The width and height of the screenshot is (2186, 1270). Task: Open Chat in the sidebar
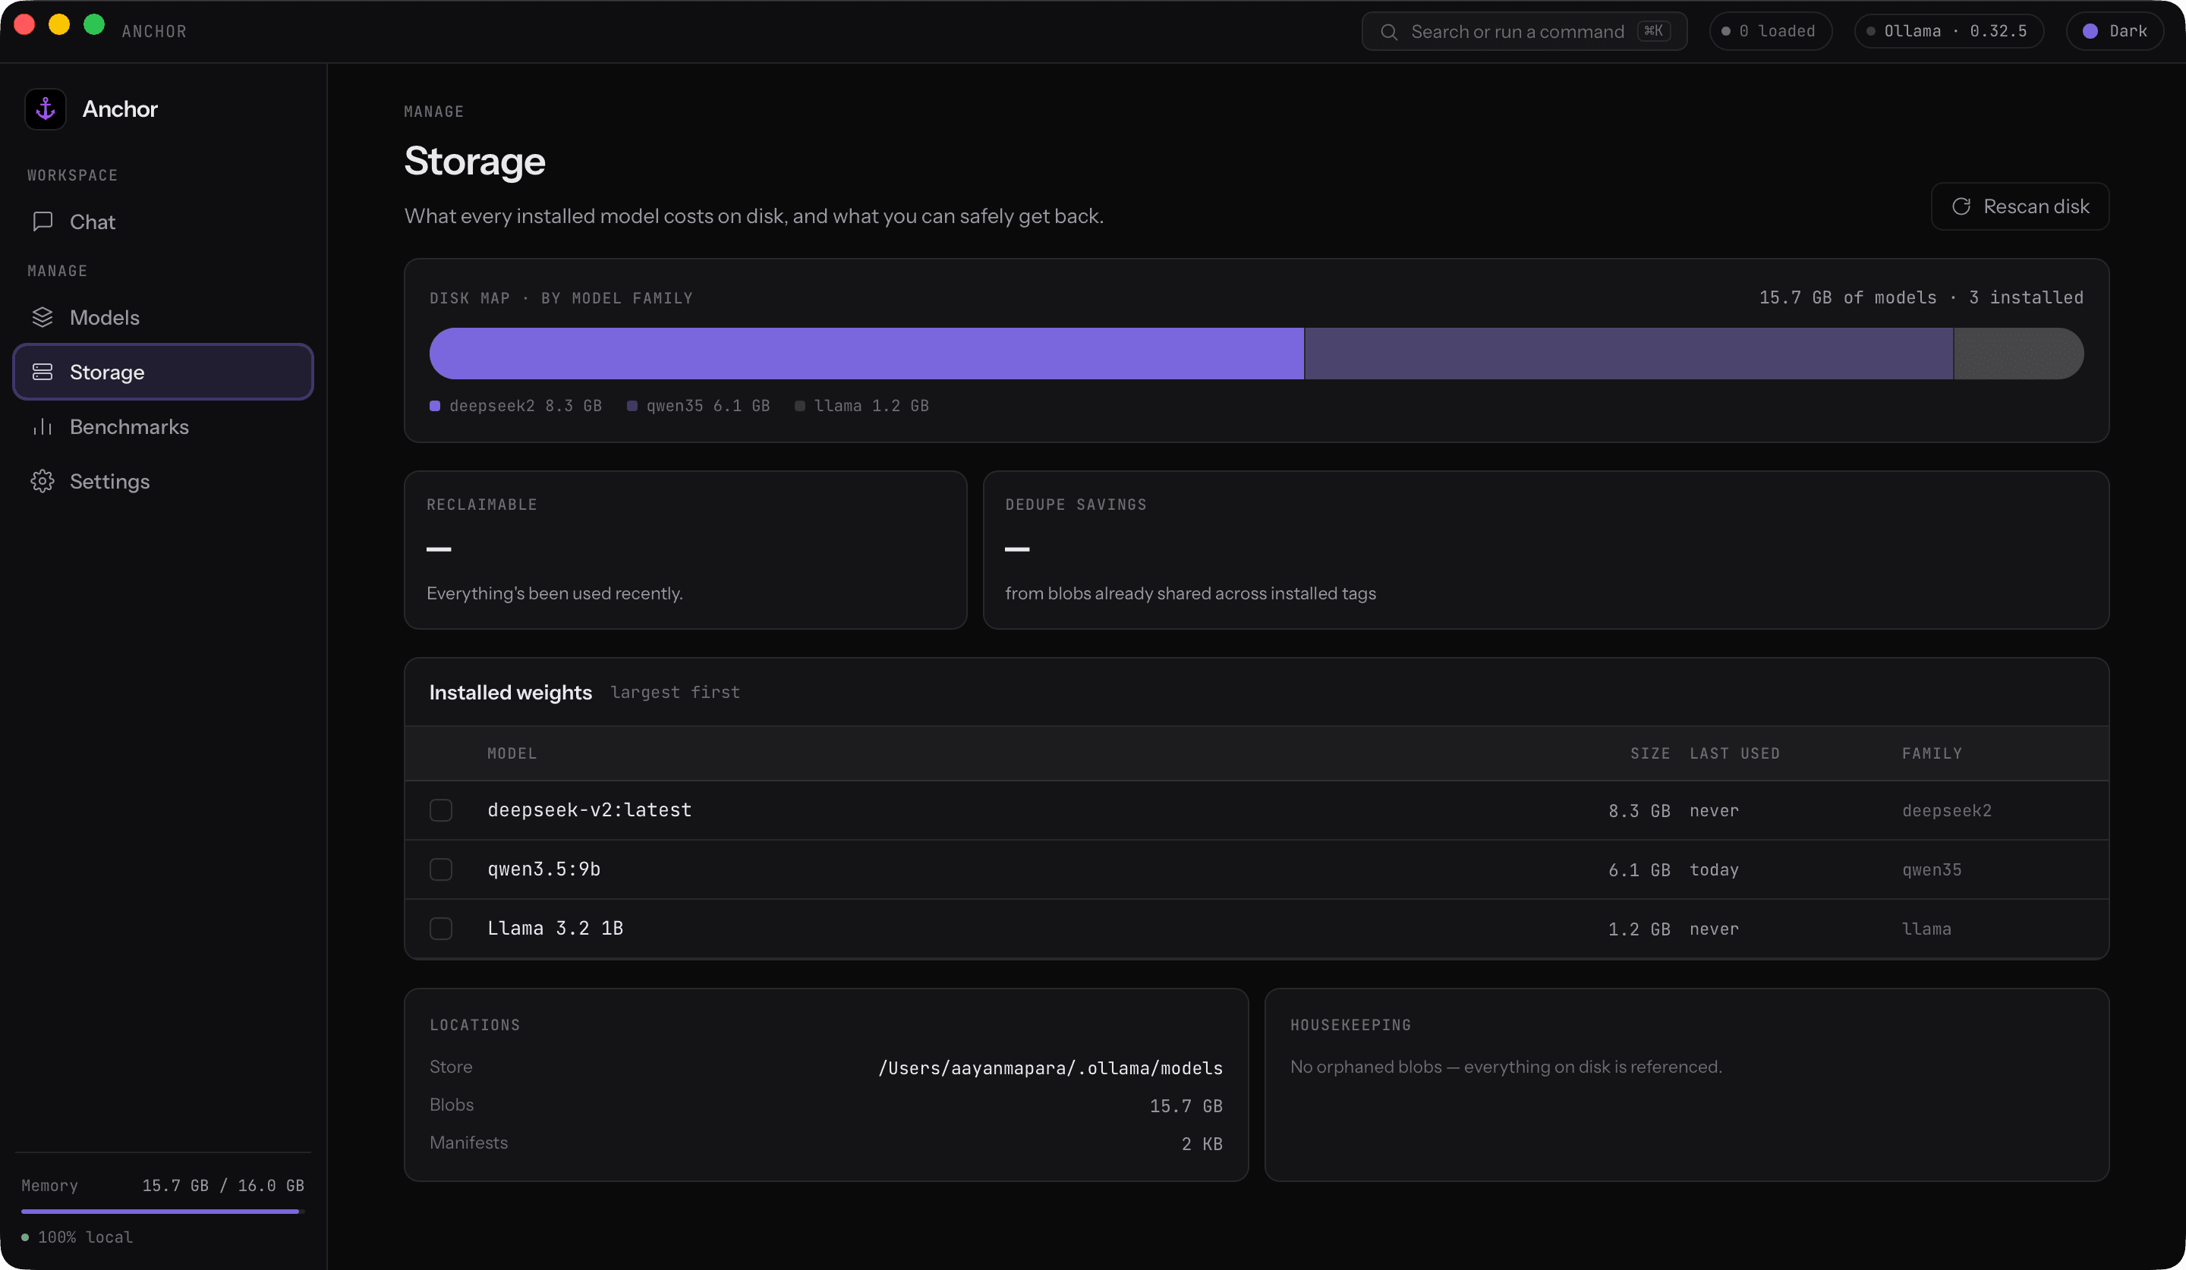pyautogui.click(x=163, y=222)
